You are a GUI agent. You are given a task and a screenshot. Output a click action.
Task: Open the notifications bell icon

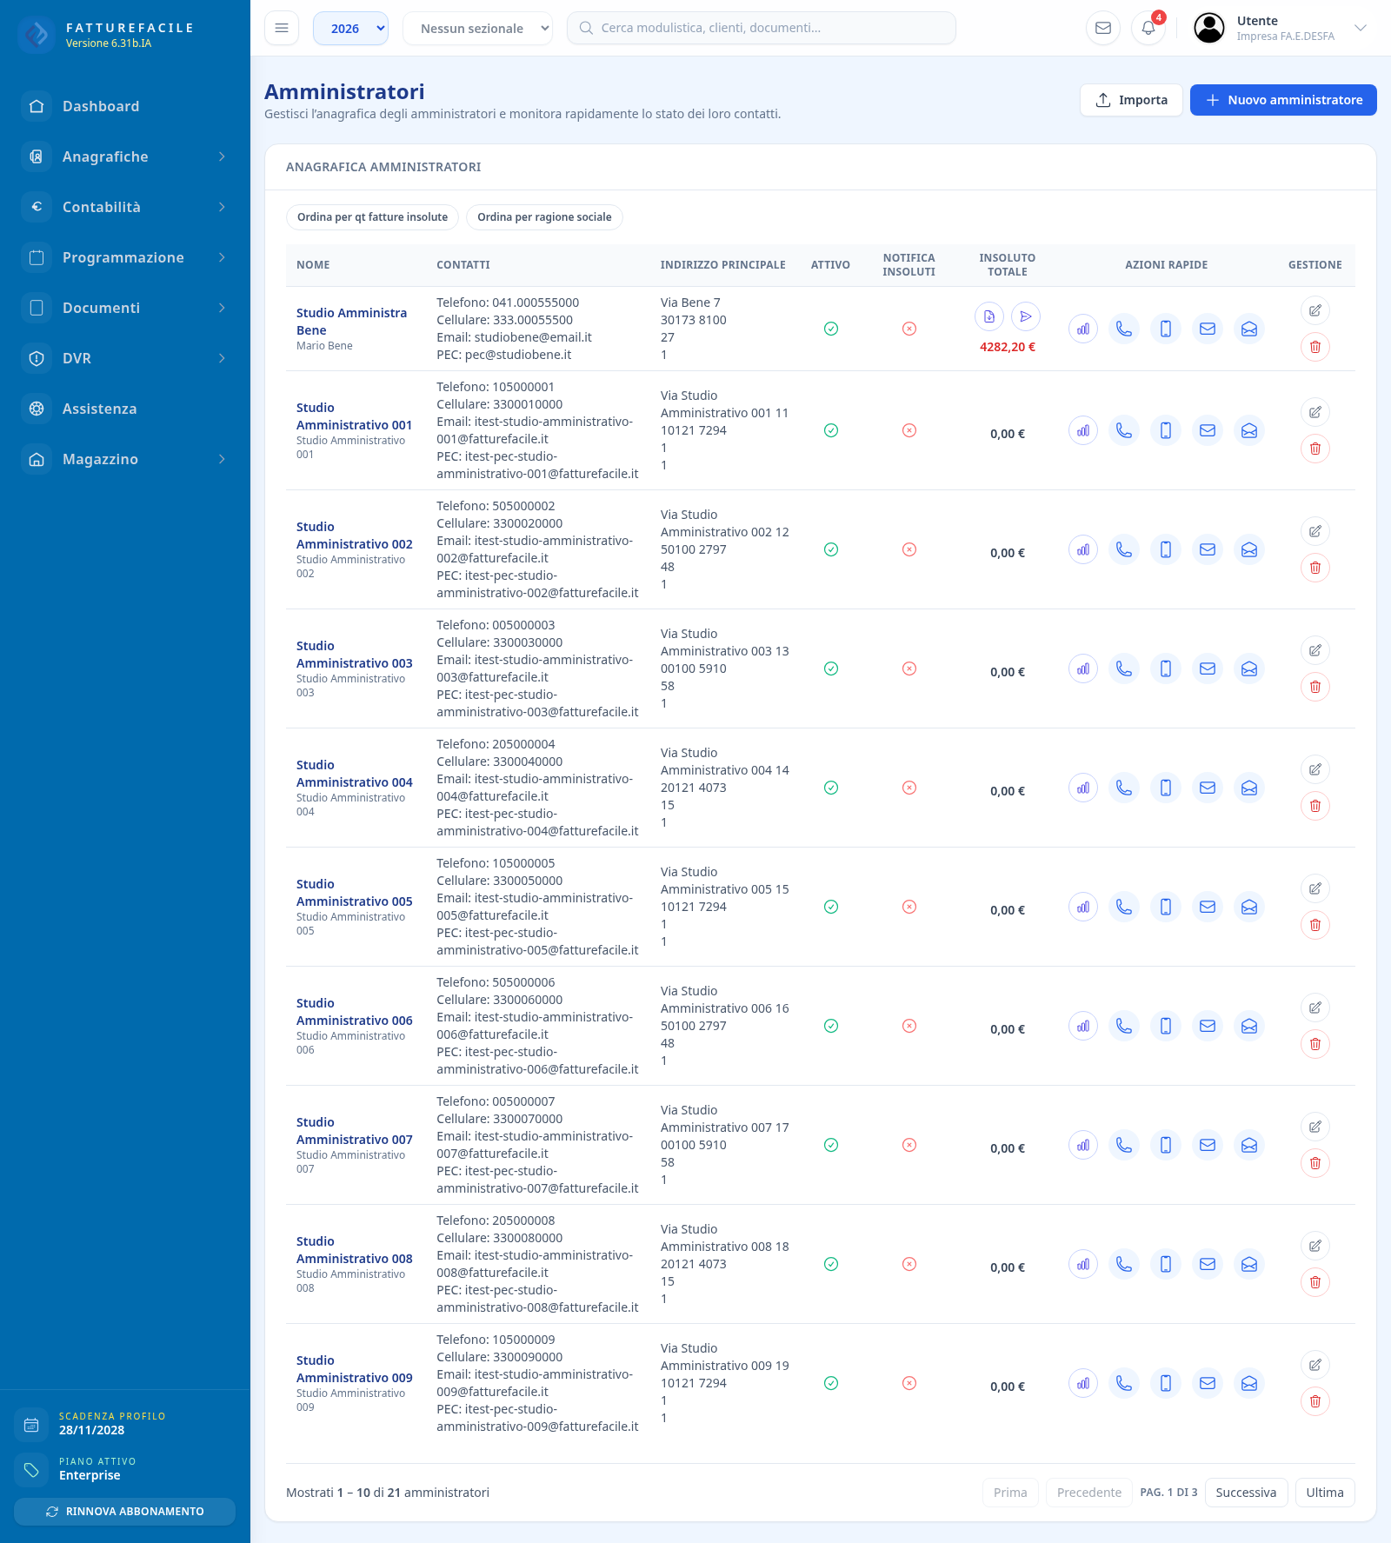[1148, 28]
